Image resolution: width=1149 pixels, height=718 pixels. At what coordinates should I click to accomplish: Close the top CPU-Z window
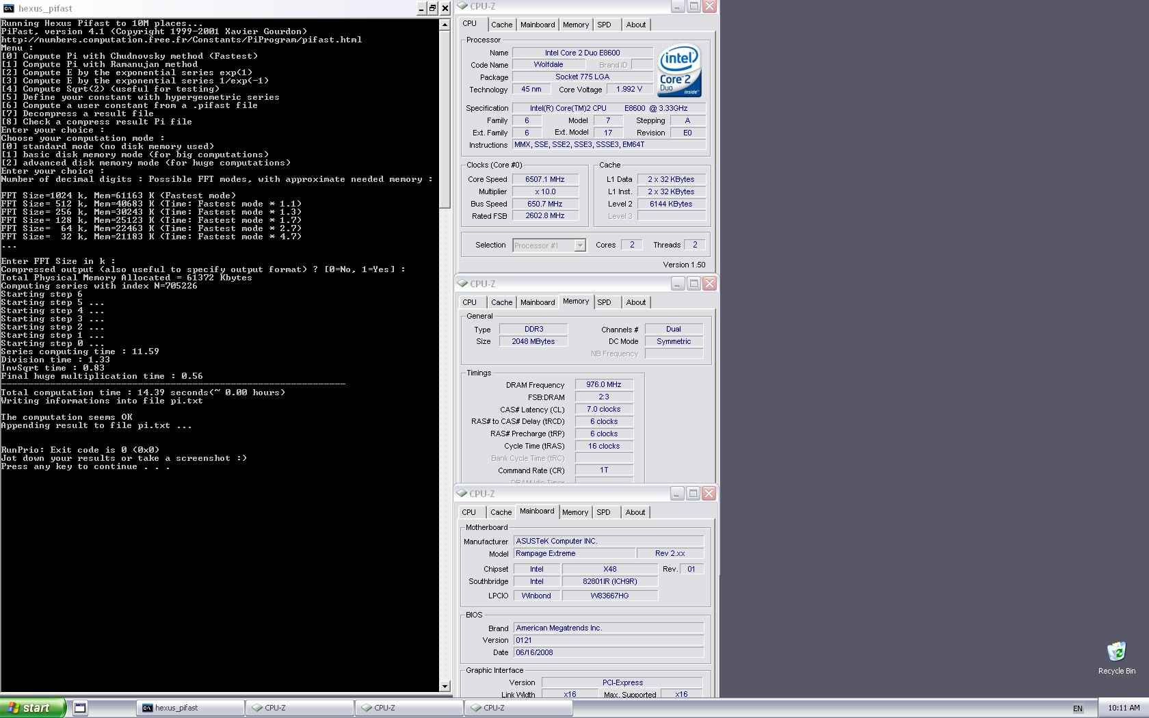click(709, 6)
